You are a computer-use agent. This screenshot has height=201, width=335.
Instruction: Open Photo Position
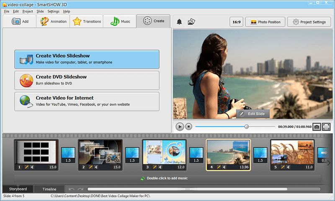[265, 22]
